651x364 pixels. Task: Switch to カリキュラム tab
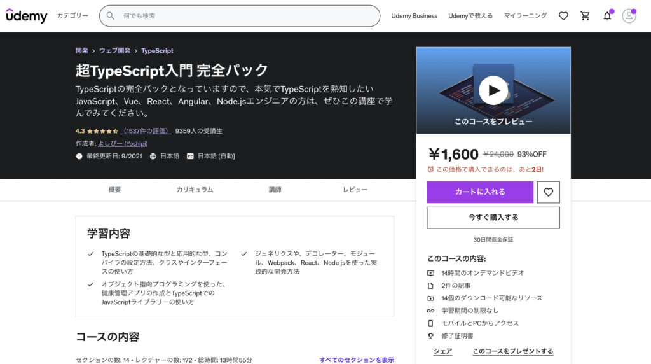(195, 190)
